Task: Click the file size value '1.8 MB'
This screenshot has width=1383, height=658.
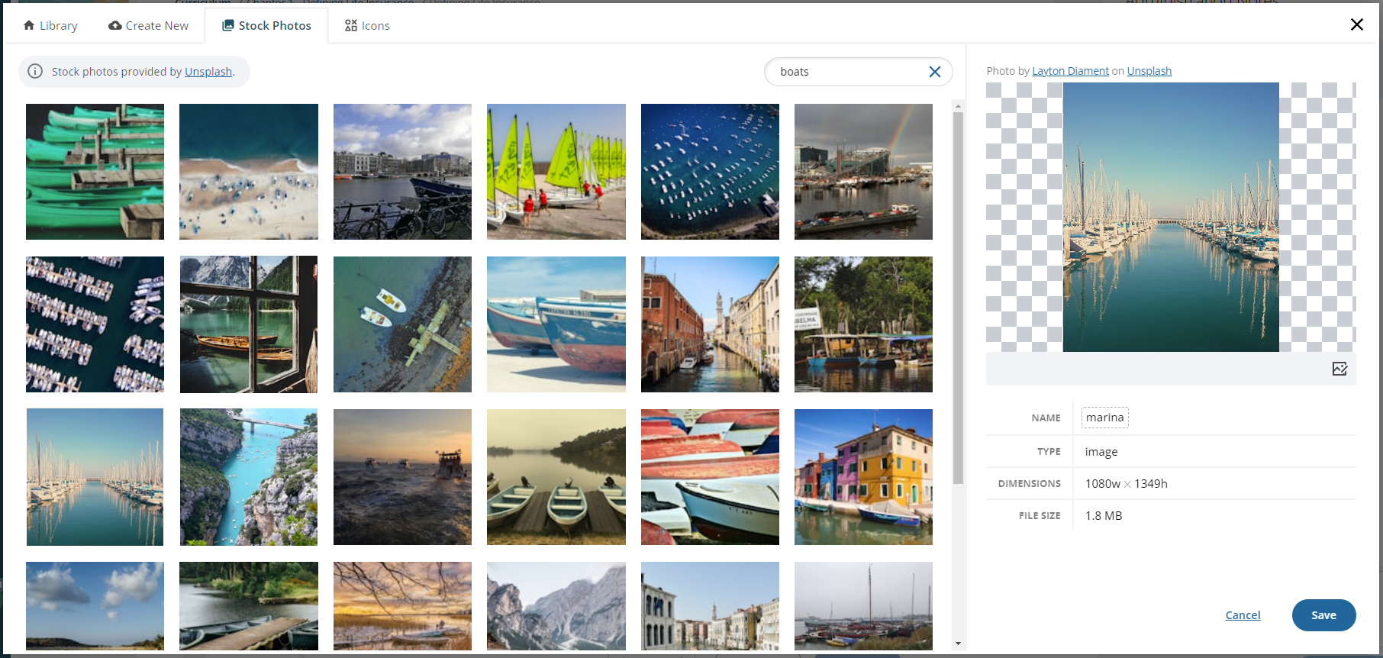Action: [x=1104, y=516]
